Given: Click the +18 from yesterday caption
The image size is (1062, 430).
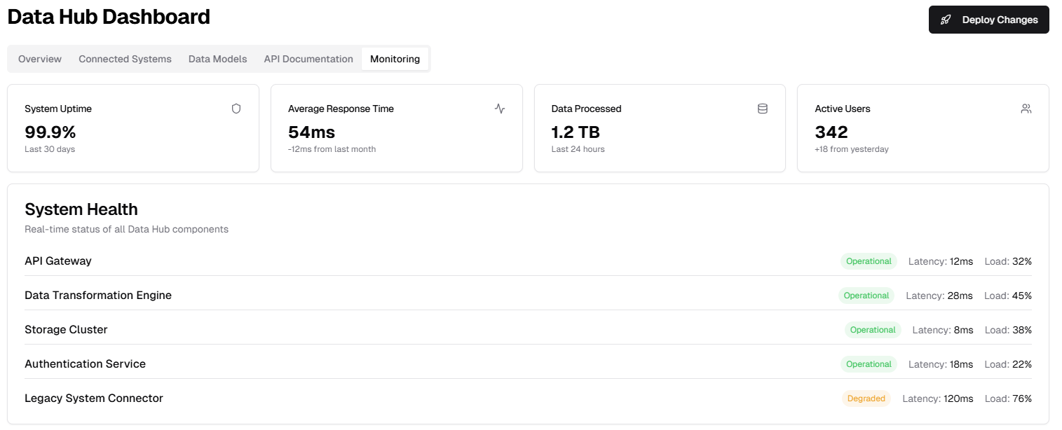Looking at the screenshot, I should tap(852, 149).
